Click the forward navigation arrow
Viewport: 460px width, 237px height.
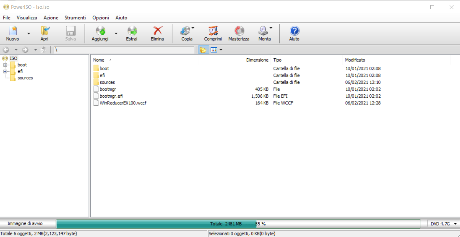click(25, 50)
